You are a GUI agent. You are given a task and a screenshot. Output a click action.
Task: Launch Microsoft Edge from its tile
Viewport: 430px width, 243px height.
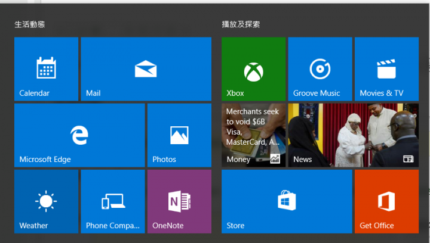click(x=79, y=135)
